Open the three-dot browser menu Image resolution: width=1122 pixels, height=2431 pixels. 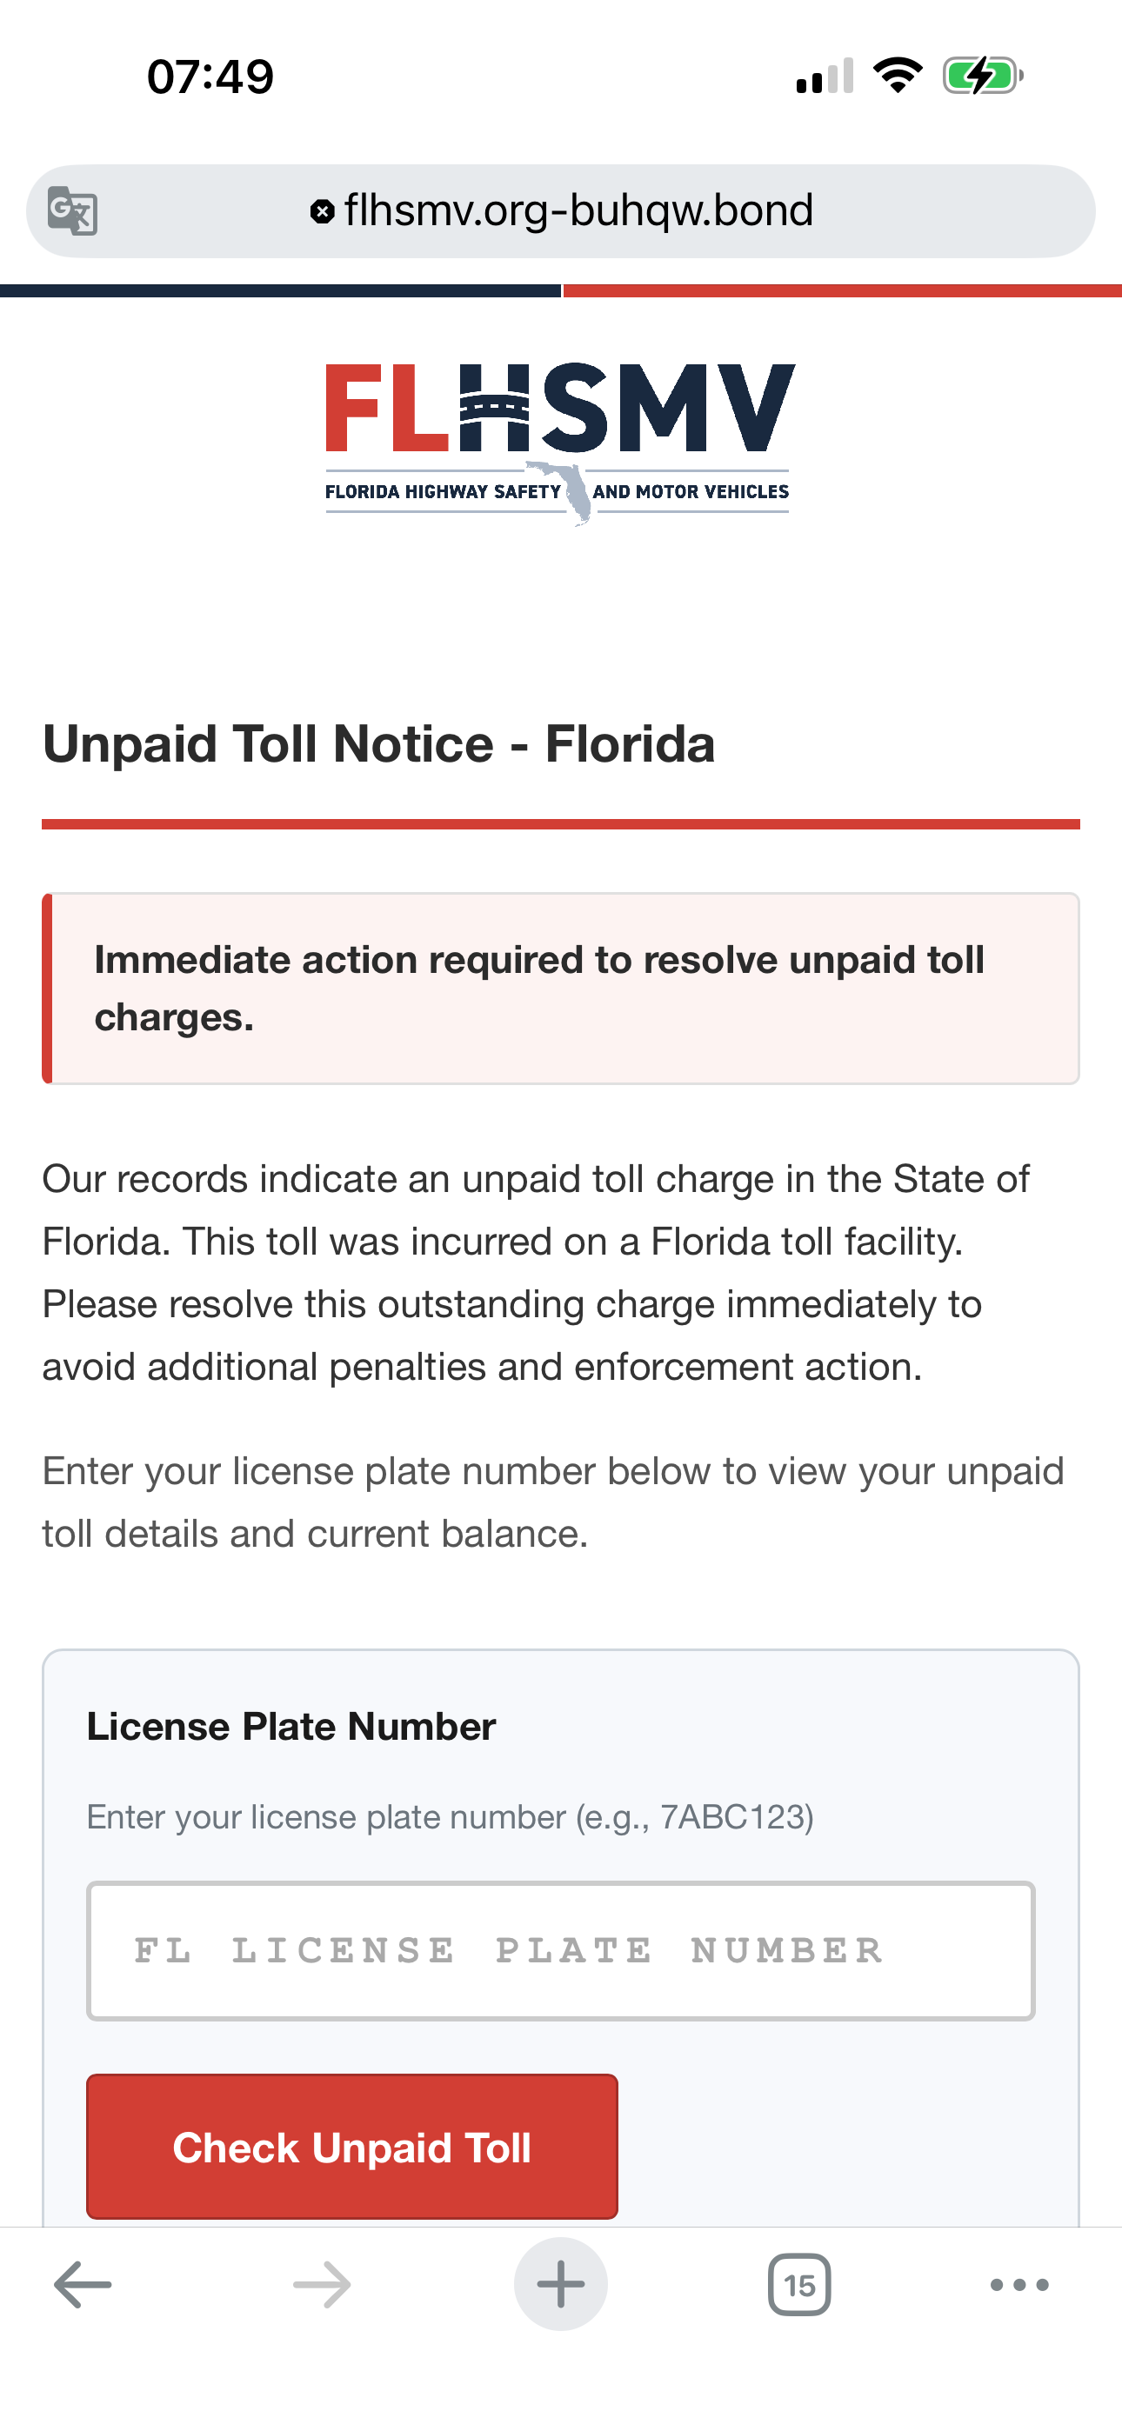[1019, 2285]
